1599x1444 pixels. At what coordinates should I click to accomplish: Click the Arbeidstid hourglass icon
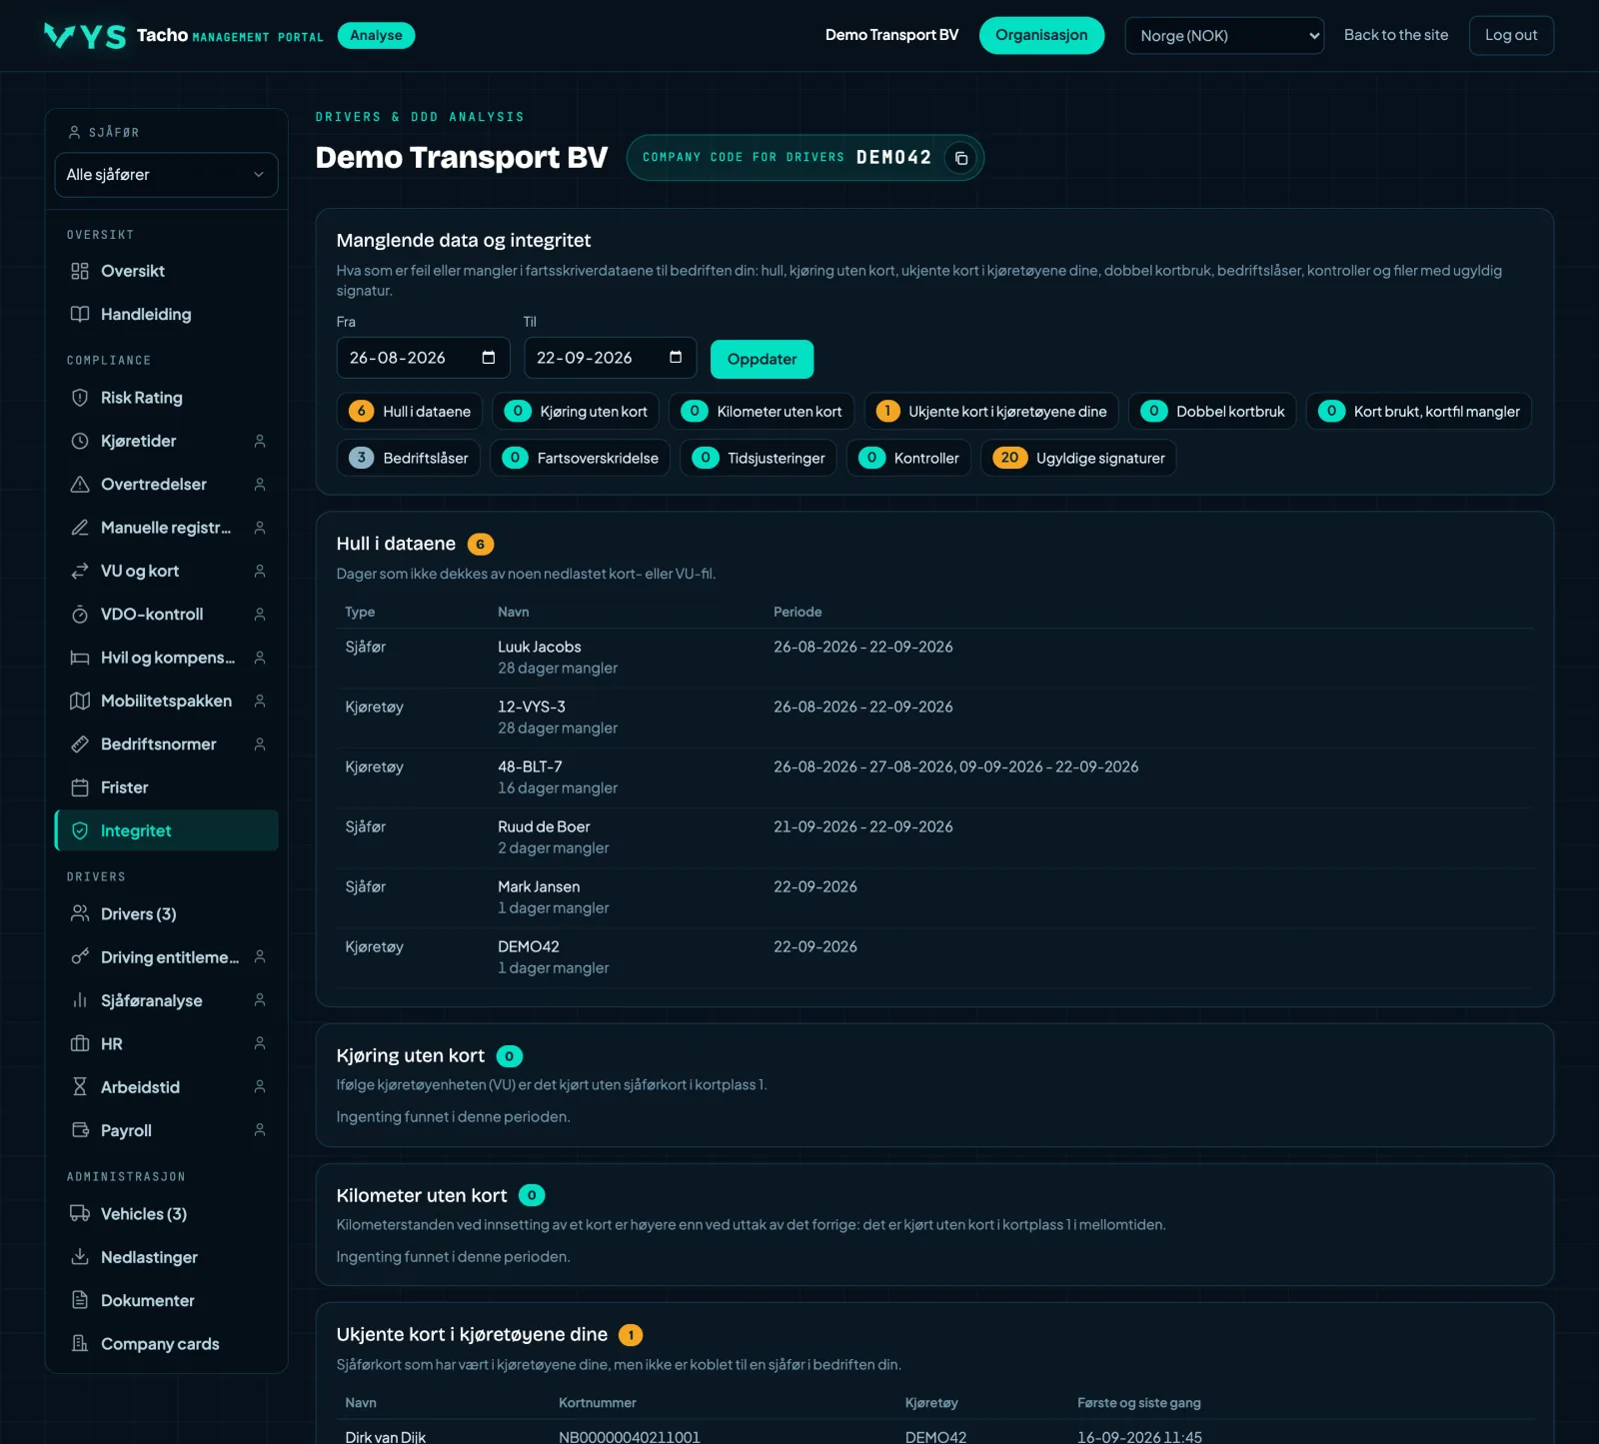click(x=80, y=1087)
